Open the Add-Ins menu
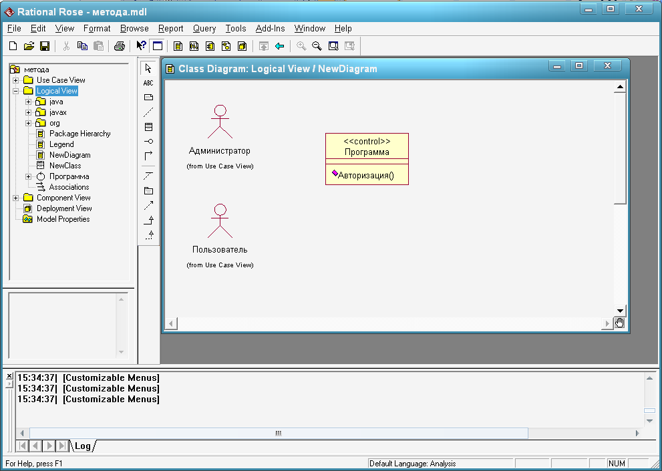 270,28
